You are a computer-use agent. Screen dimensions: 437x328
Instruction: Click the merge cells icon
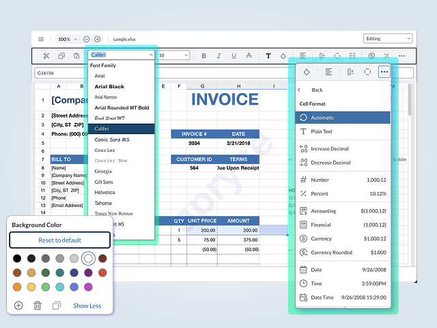(x=352, y=56)
